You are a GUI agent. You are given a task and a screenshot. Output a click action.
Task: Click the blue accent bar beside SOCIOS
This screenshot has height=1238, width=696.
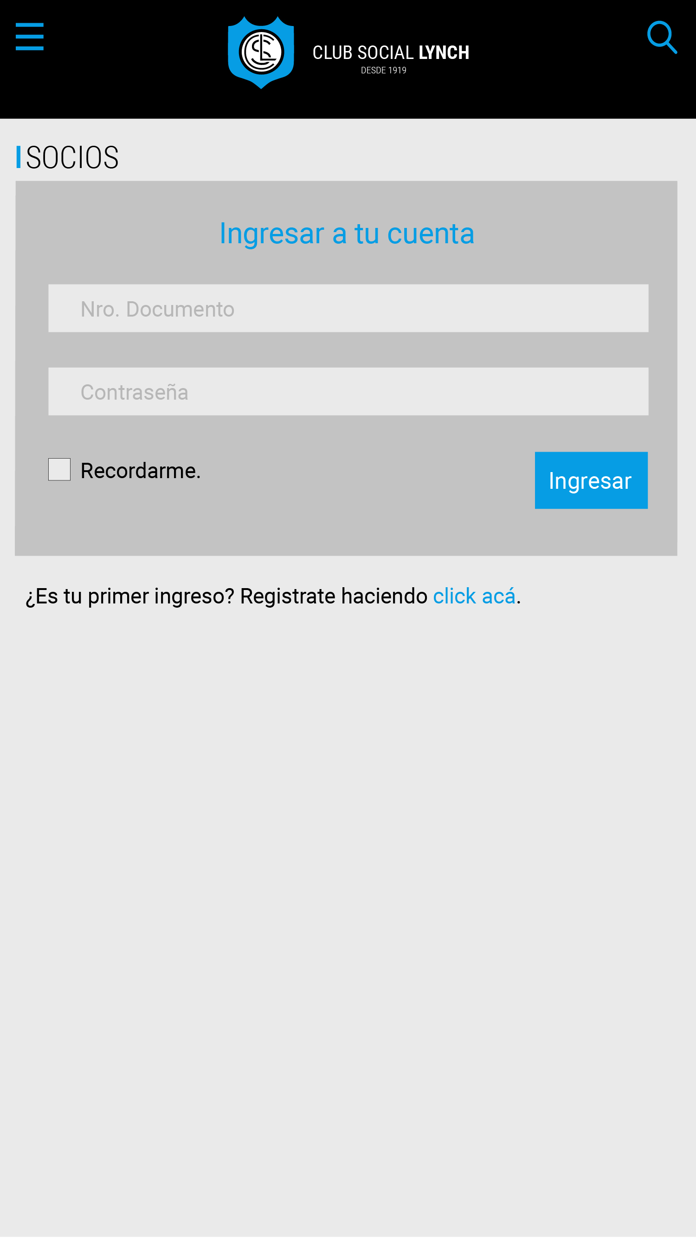pos(18,157)
